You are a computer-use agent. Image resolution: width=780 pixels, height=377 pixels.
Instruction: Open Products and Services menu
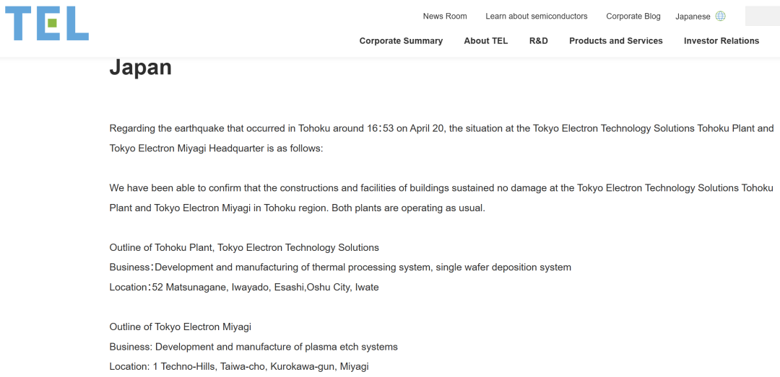(616, 41)
